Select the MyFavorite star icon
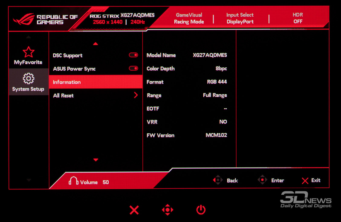341x222 pixels. (29, 52)
